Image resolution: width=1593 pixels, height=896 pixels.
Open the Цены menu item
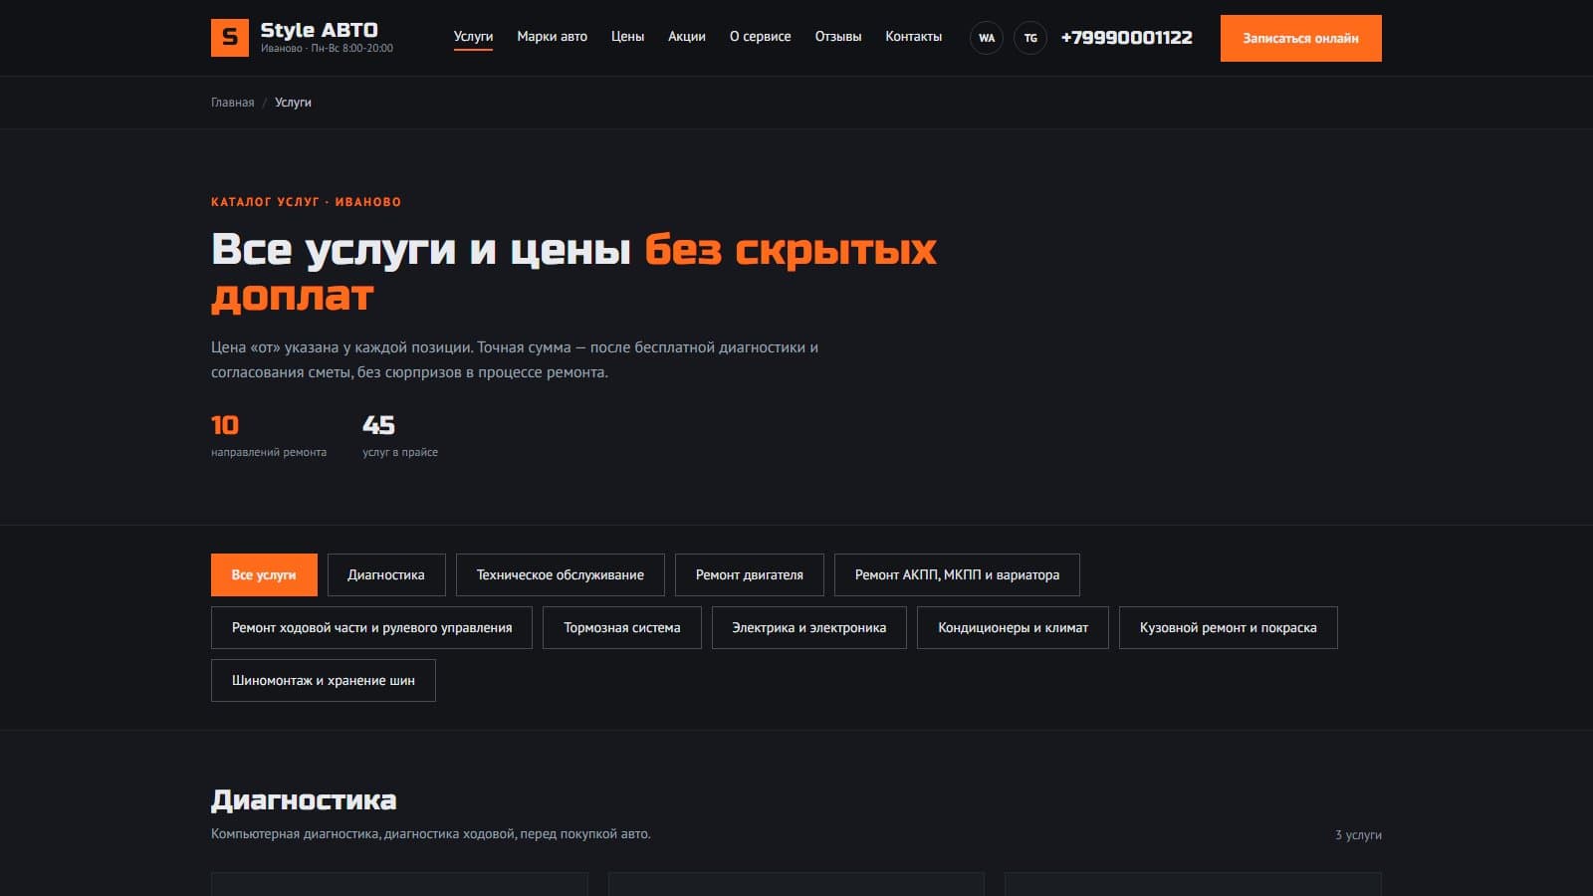(x=627, y=37)
